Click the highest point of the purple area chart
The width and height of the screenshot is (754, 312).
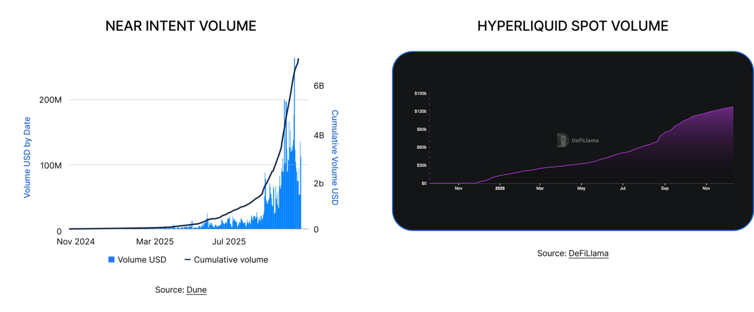[732, 107]
